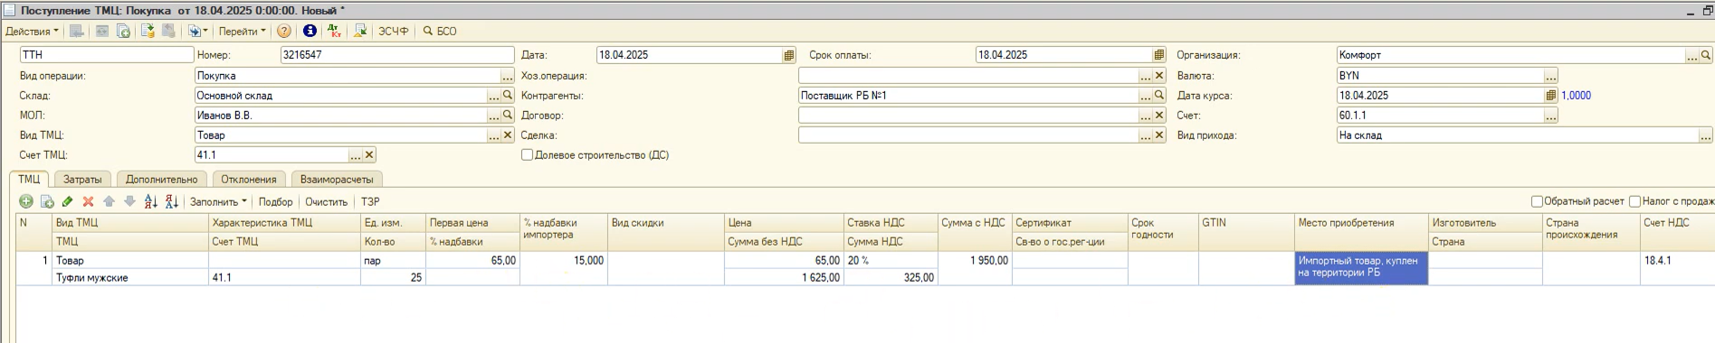1715x343 pixels.
Task: Click the document structure icon before ЭСЧФ
Action: [360, 31]
